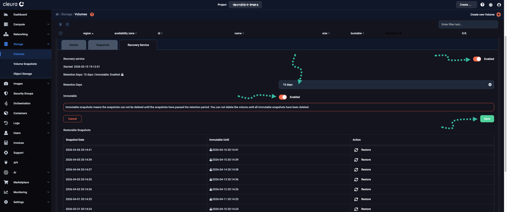
Task: Click the Cancel button
Action: coord(72,119)
